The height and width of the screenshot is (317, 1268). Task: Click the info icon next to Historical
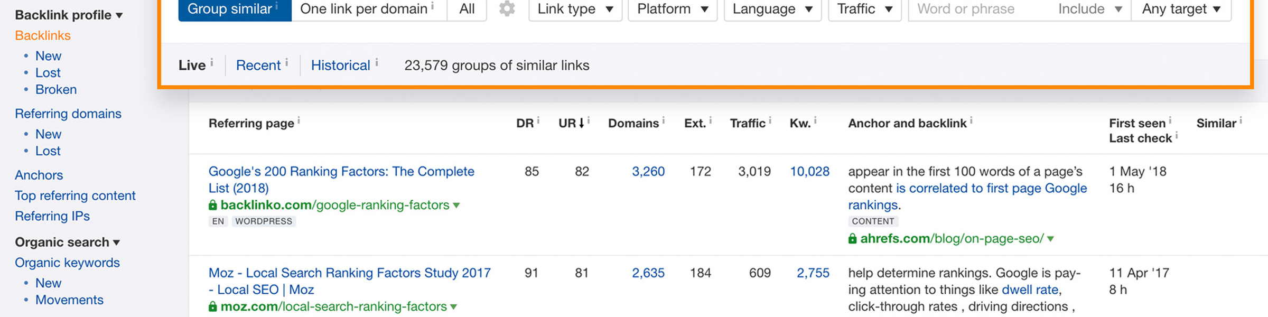(377, 62)
